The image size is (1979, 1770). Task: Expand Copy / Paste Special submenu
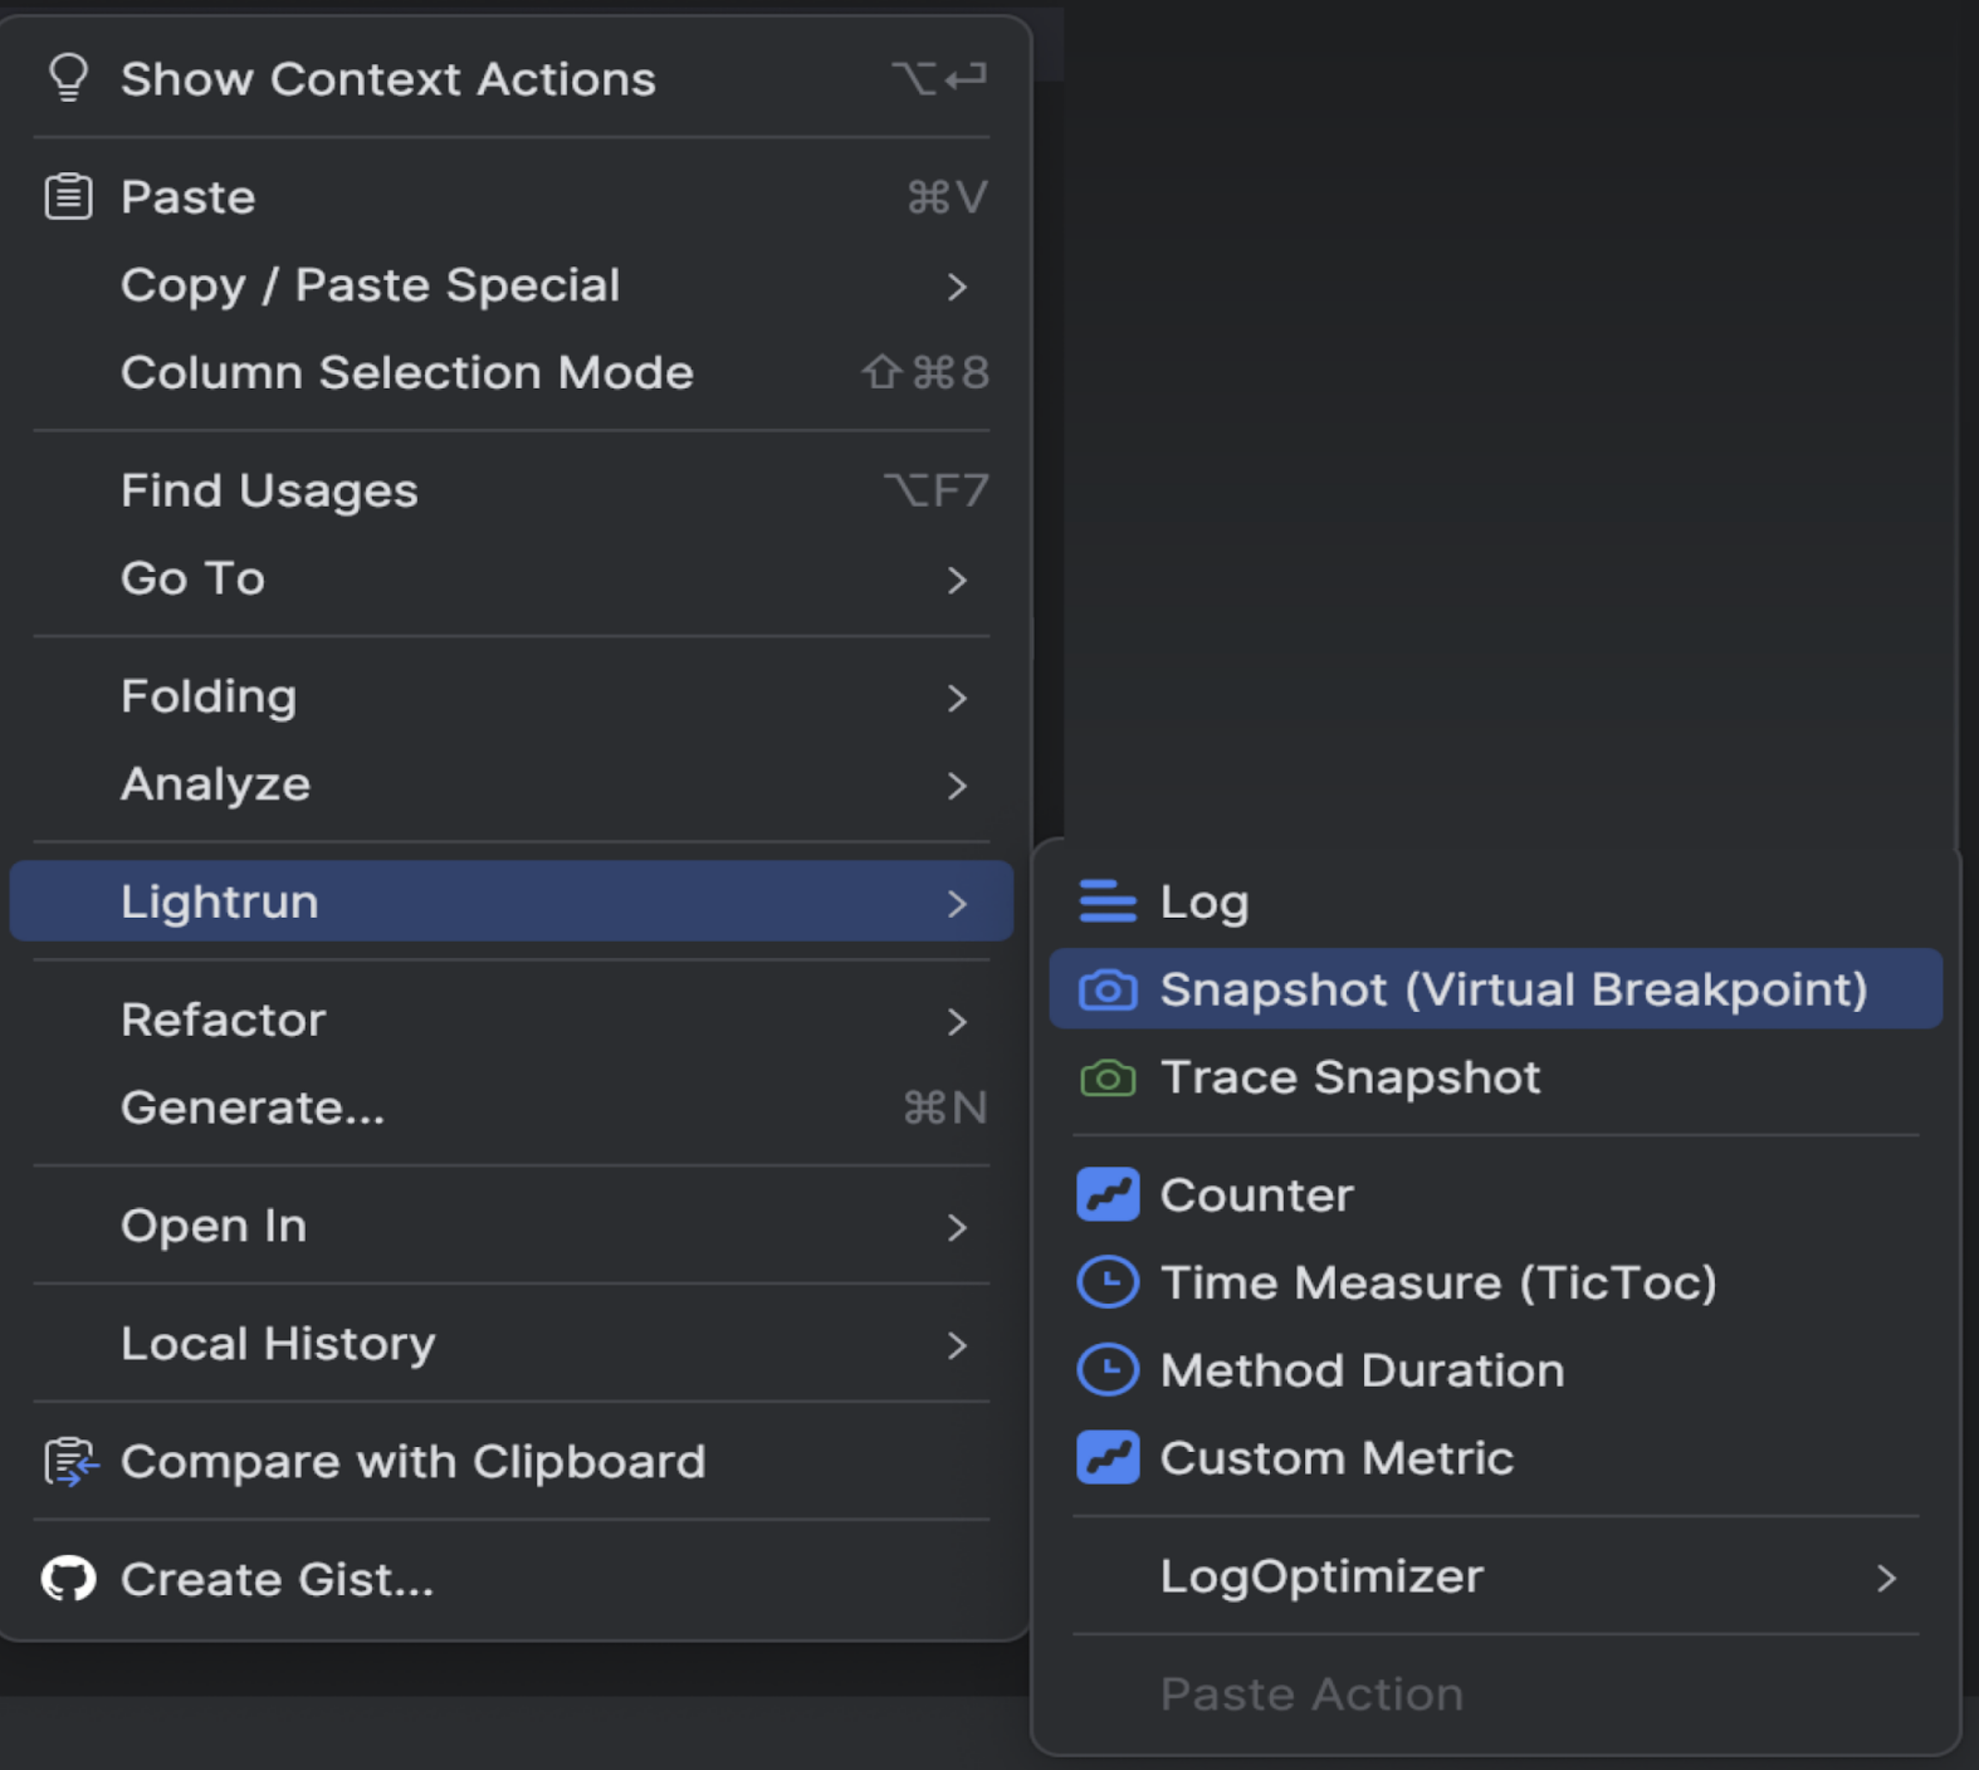(957, 286)
